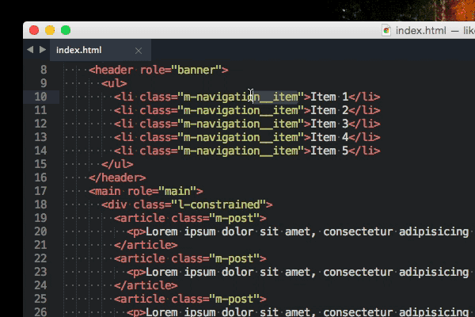The image size is (475, 317).
Task: Click the opening ul tag on line 9
Action: point(114,83)
